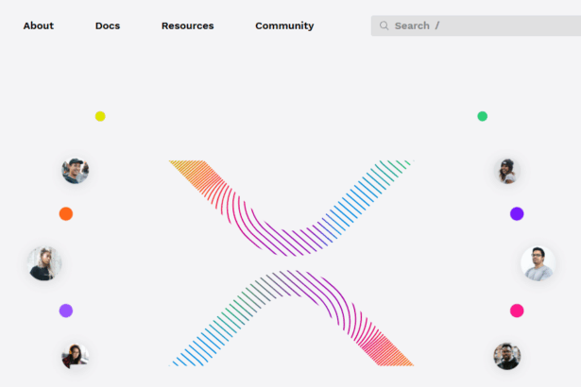This screenshot has height=387, width=581.
Task: Click the magnifying glass search icon
Action: [384, 25]
